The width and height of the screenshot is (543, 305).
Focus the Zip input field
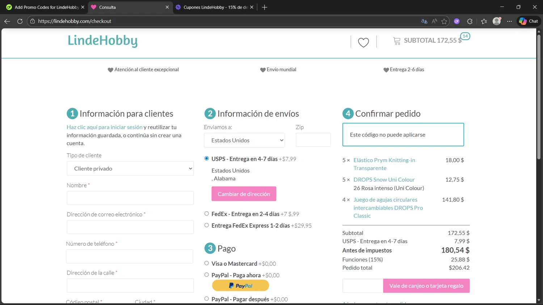[313, 140]
